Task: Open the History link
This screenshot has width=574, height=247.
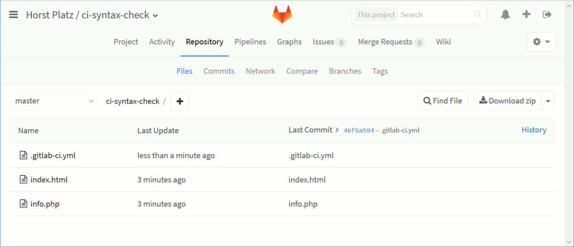Action: coord(534,130)
